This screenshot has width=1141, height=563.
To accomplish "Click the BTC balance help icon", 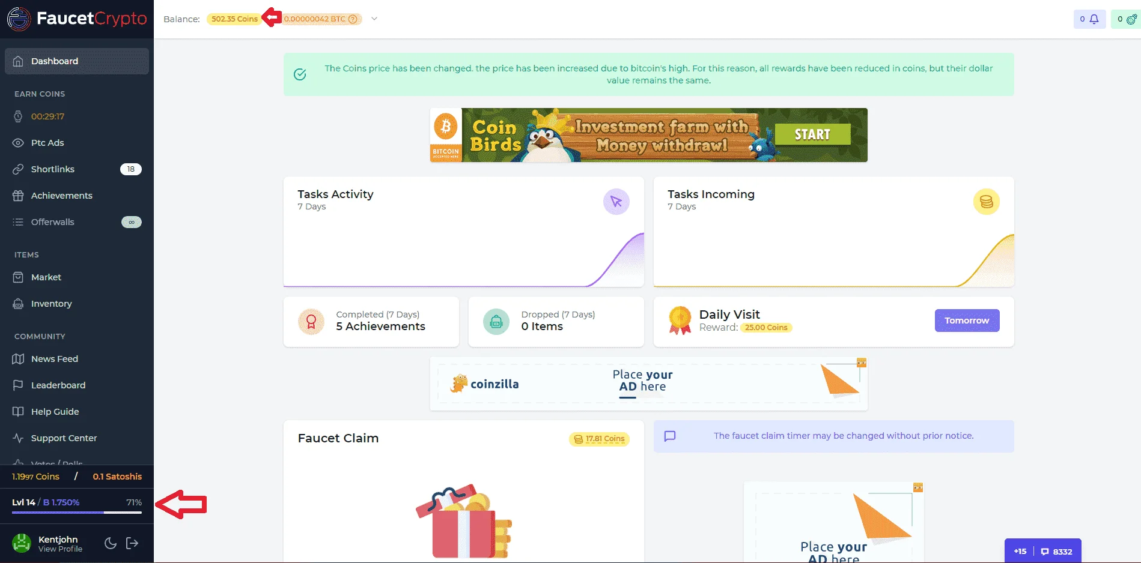I will tap(353, 19).
